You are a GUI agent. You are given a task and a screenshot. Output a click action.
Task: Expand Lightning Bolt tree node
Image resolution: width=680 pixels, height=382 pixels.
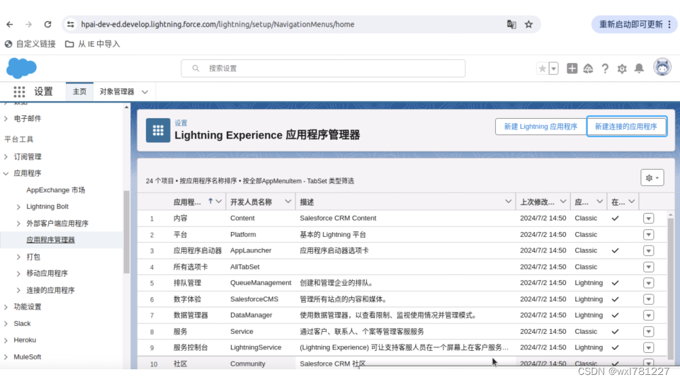18,207
